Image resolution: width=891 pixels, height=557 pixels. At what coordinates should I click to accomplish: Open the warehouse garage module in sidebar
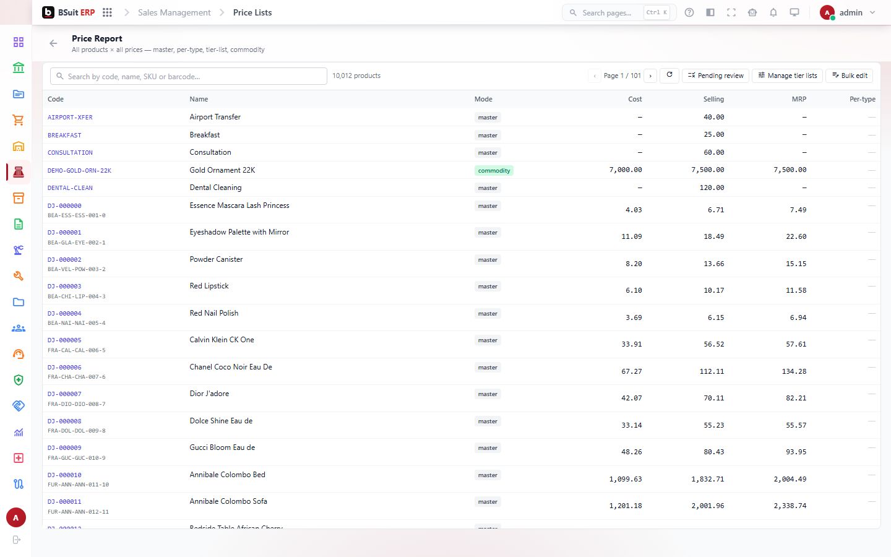[19, 146]
